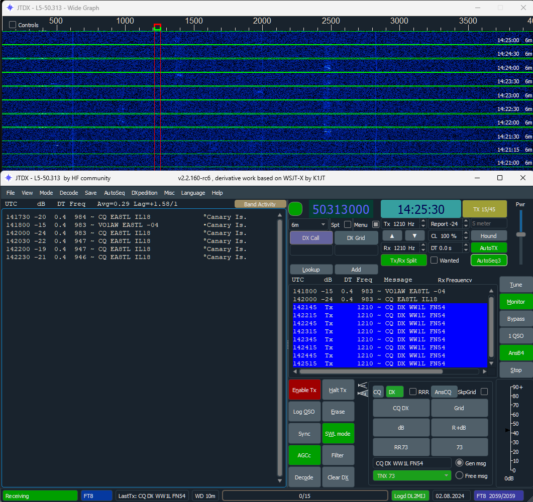This screenshot has height=502, width=533.
Task: Open the AutoSeq menu
Action: (x=114, y=193)
